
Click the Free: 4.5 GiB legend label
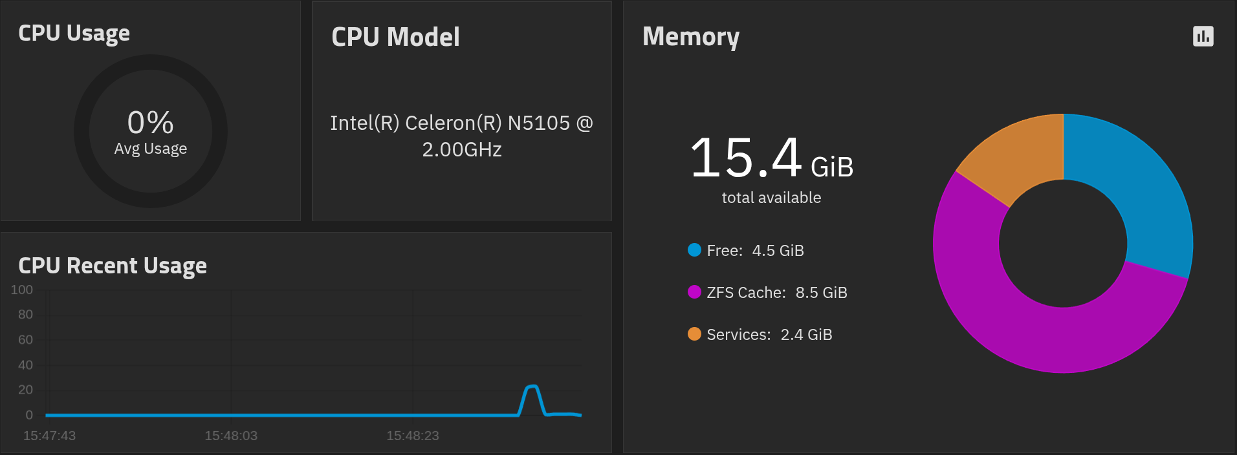(x=755, y=251)
